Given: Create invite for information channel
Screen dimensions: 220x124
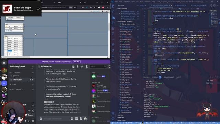Looking at the screenshot, I should pos(30,80).
